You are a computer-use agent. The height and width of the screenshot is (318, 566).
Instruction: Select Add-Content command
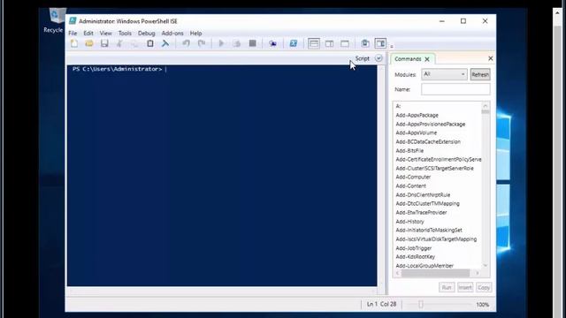click(x=410, y=186)
